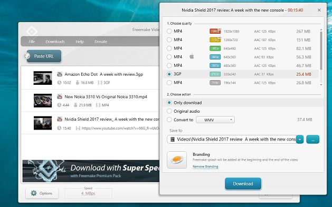Click link icon before the YouTube URL

78,128
